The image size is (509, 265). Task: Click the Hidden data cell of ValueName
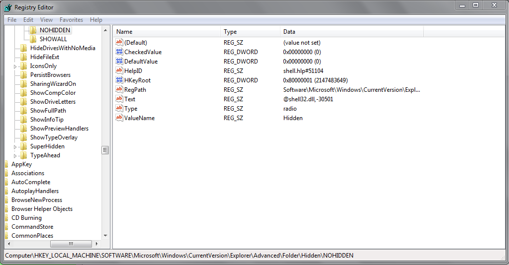point(293,118)
